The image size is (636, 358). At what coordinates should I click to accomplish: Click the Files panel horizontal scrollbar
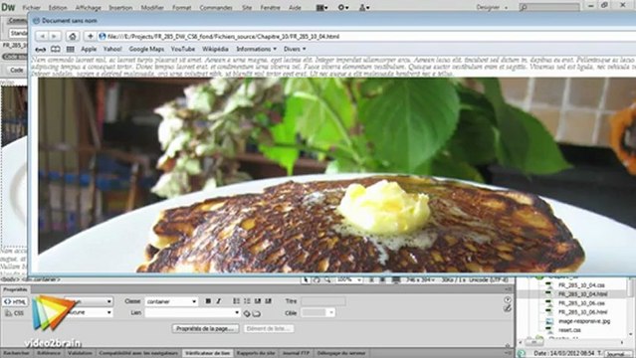572,343
